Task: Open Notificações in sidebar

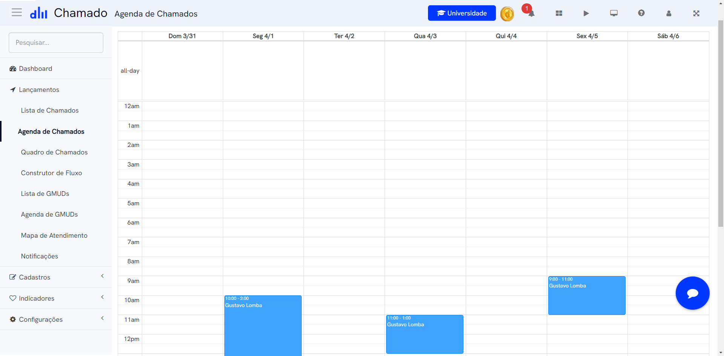Action: click(x=40, y=256)
